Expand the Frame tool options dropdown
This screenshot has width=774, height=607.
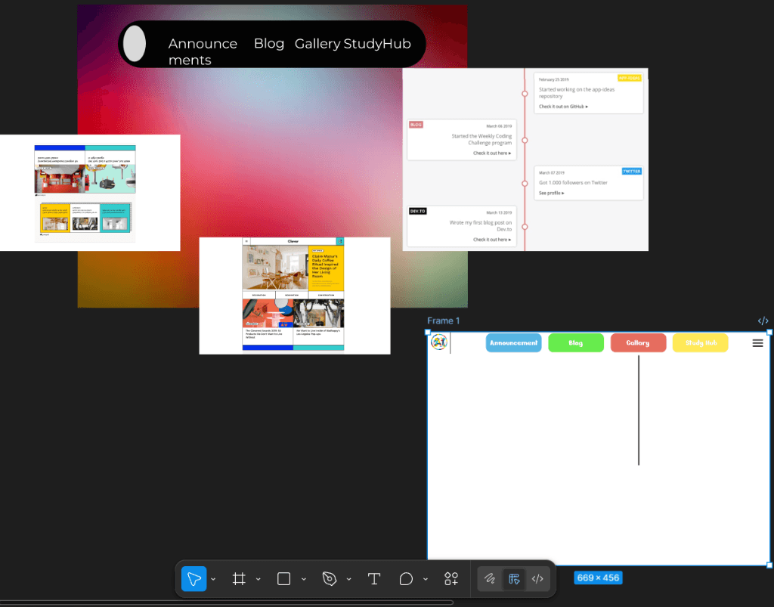pos(259,580)
